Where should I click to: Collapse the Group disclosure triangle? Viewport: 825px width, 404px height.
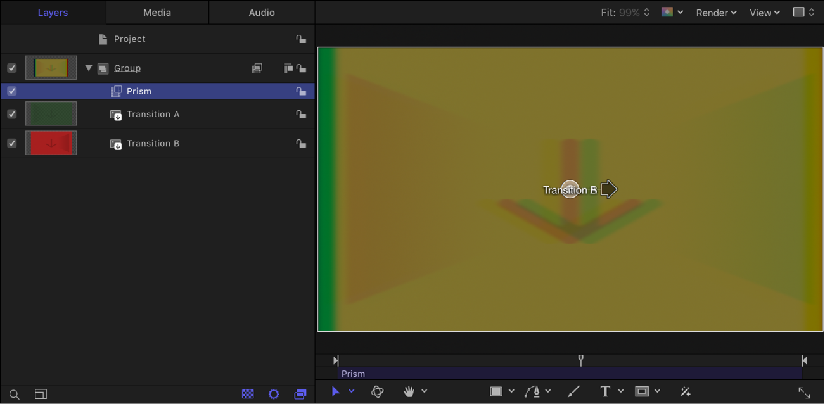pos(89,68)
